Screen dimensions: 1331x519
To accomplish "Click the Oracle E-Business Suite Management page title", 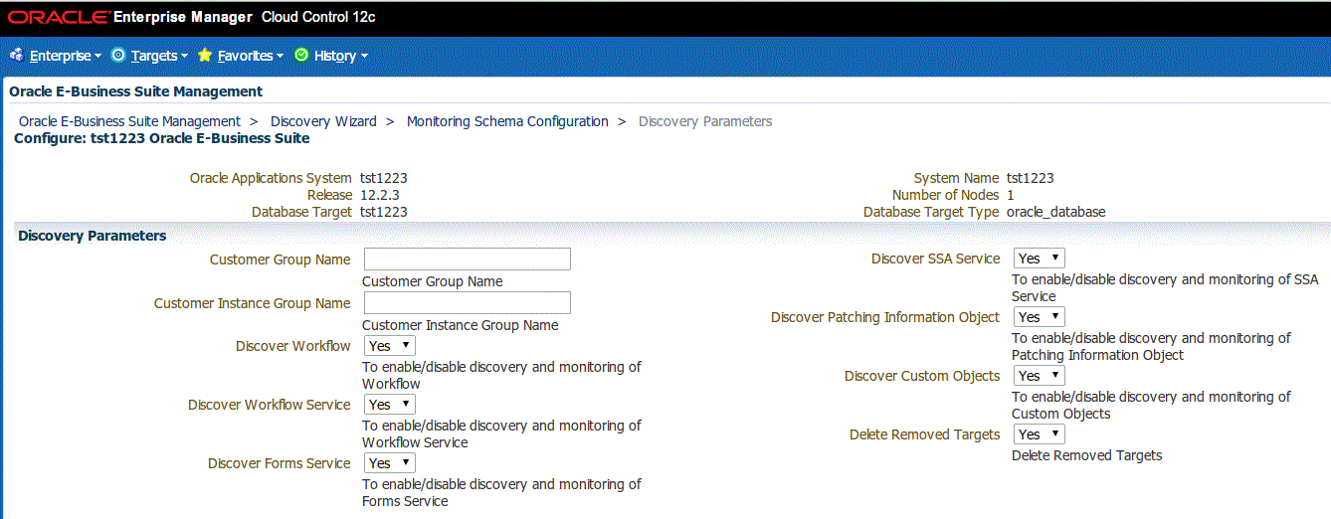I will (x=135, y=91).
